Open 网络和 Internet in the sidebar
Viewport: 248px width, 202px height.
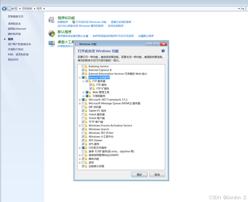17,29
